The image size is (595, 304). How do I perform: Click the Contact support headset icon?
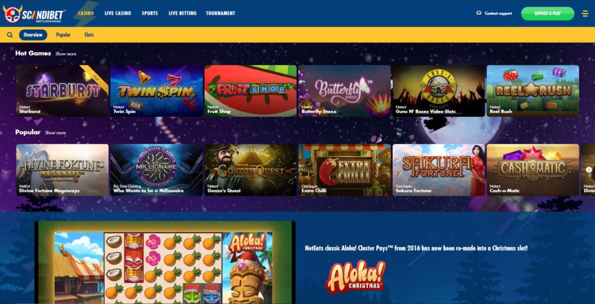479,13
